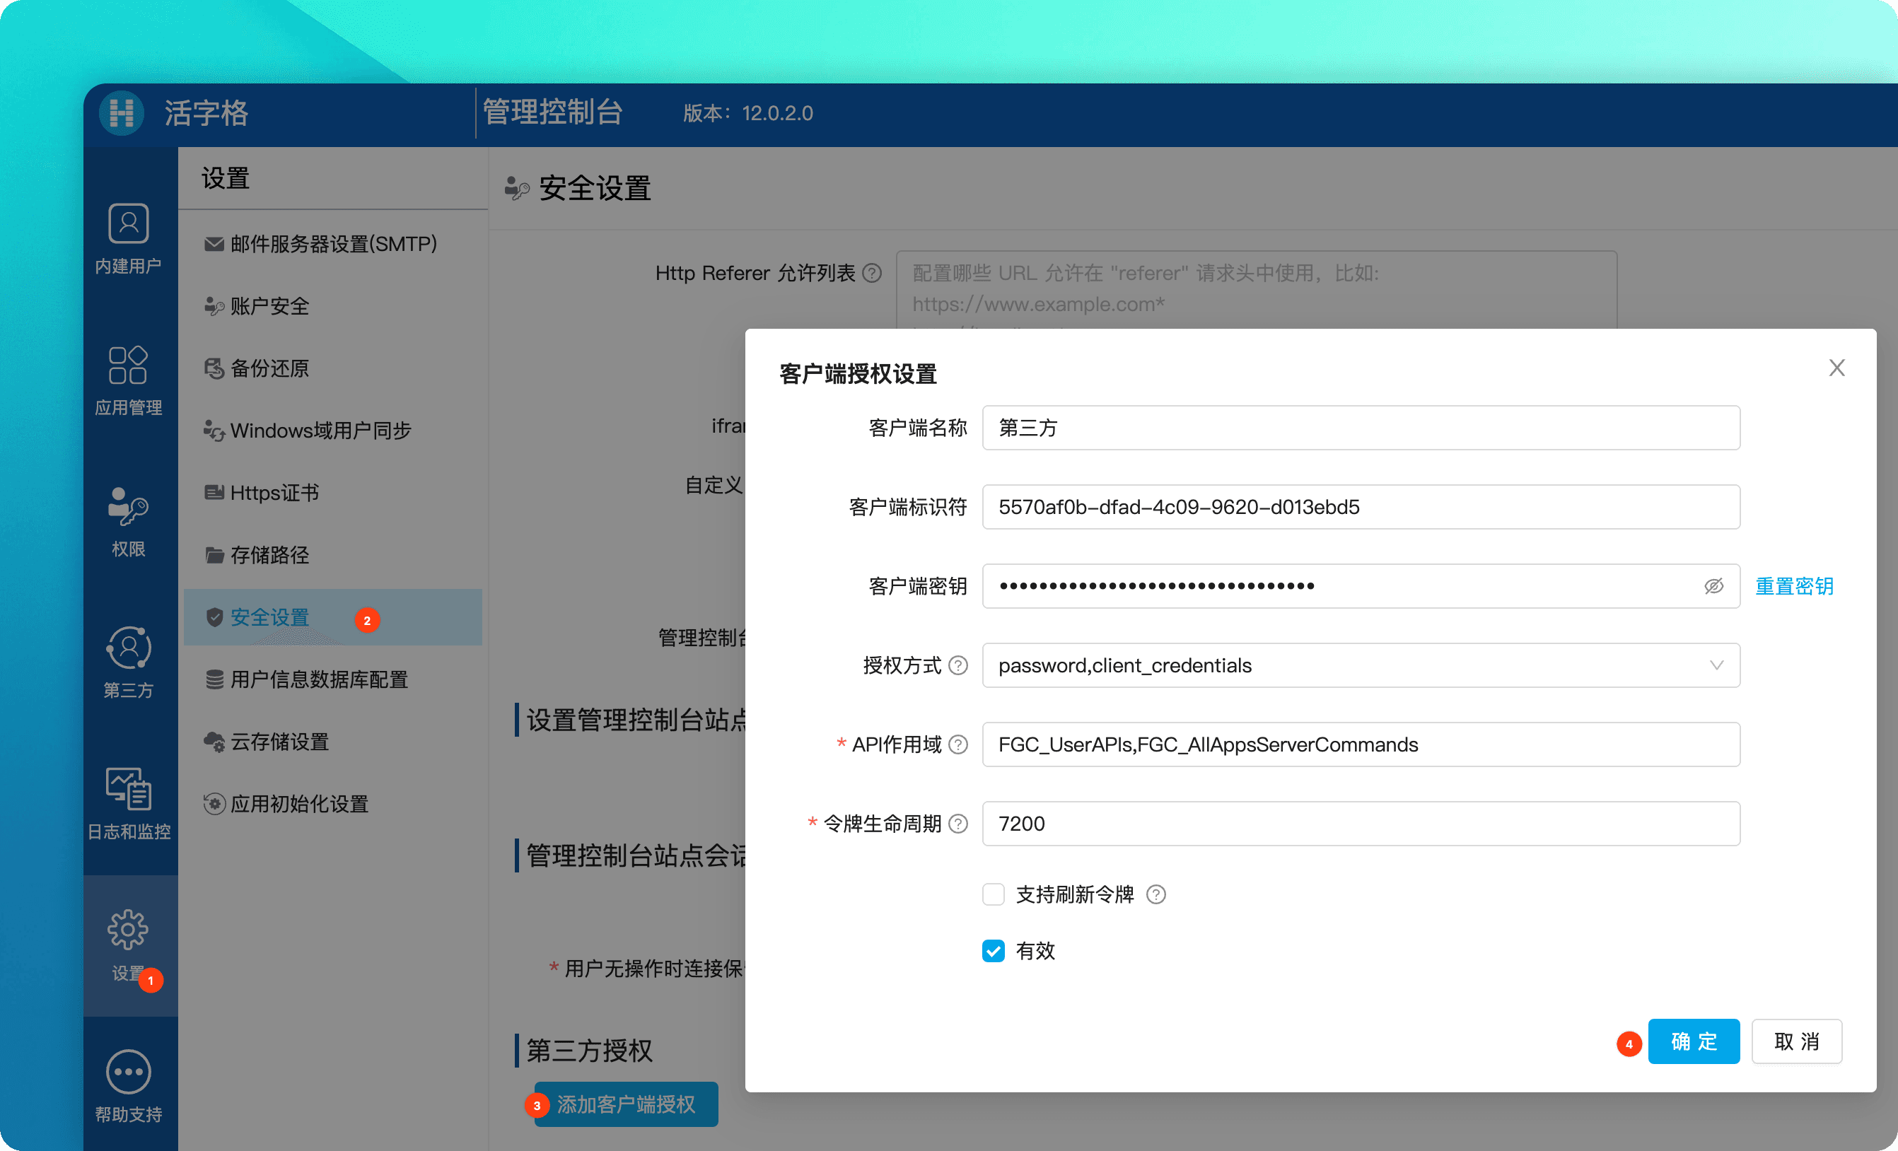
Task: Open the 应用管理 sidebar section
Action: click(x=128, y=380)
